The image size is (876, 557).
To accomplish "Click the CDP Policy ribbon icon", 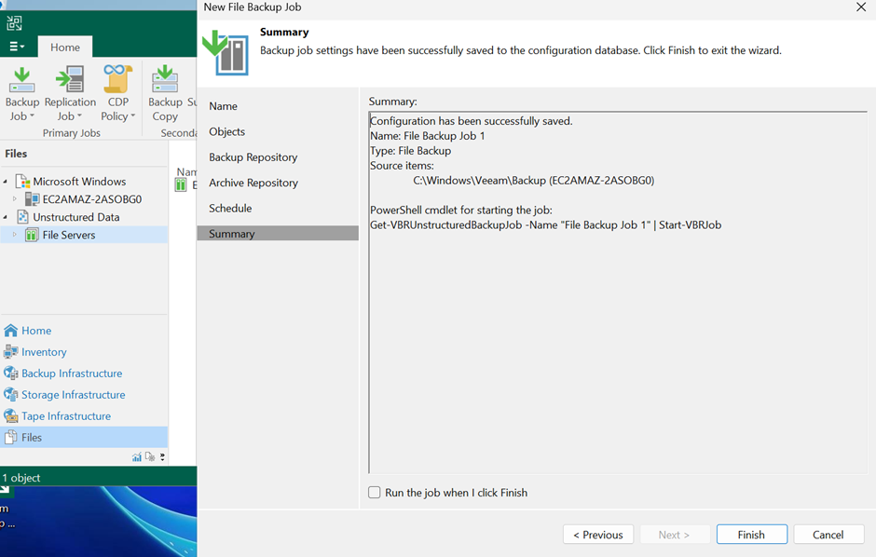I will [117, 79].
